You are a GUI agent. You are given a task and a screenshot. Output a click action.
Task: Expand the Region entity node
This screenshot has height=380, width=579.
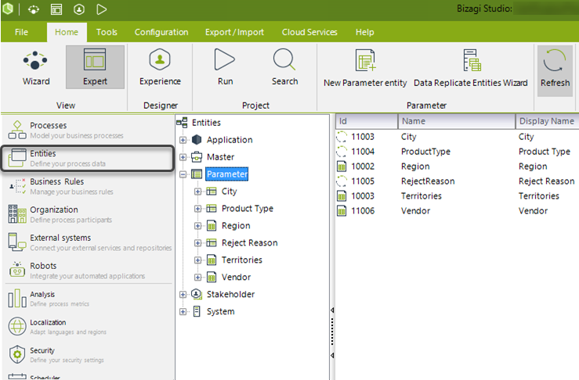tap(198, 226)
